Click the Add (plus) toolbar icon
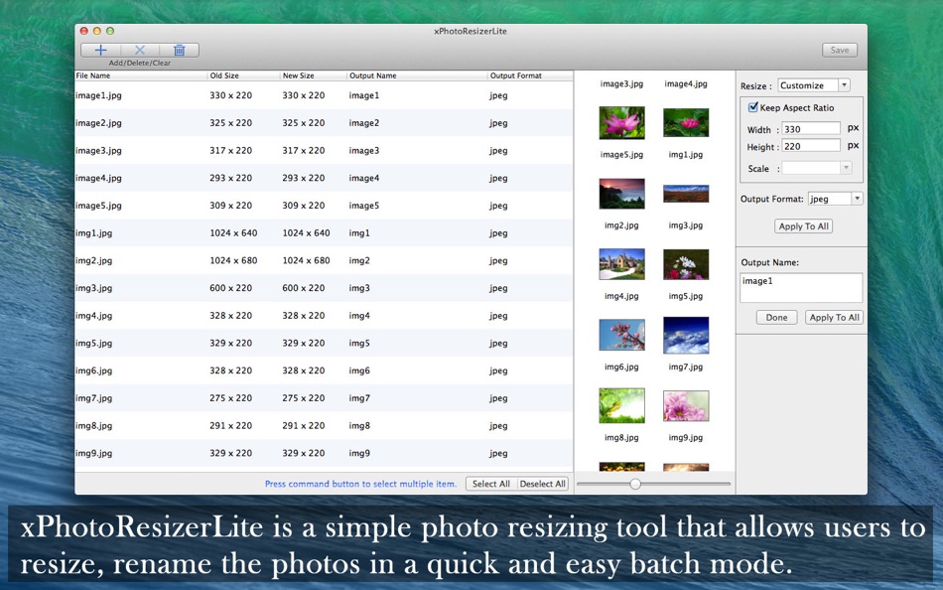The height and width of the screenshot is (590, 943). 100,51
